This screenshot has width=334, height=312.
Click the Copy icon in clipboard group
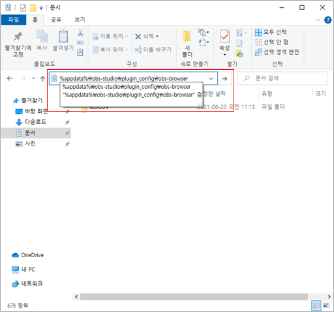(42, 36)
